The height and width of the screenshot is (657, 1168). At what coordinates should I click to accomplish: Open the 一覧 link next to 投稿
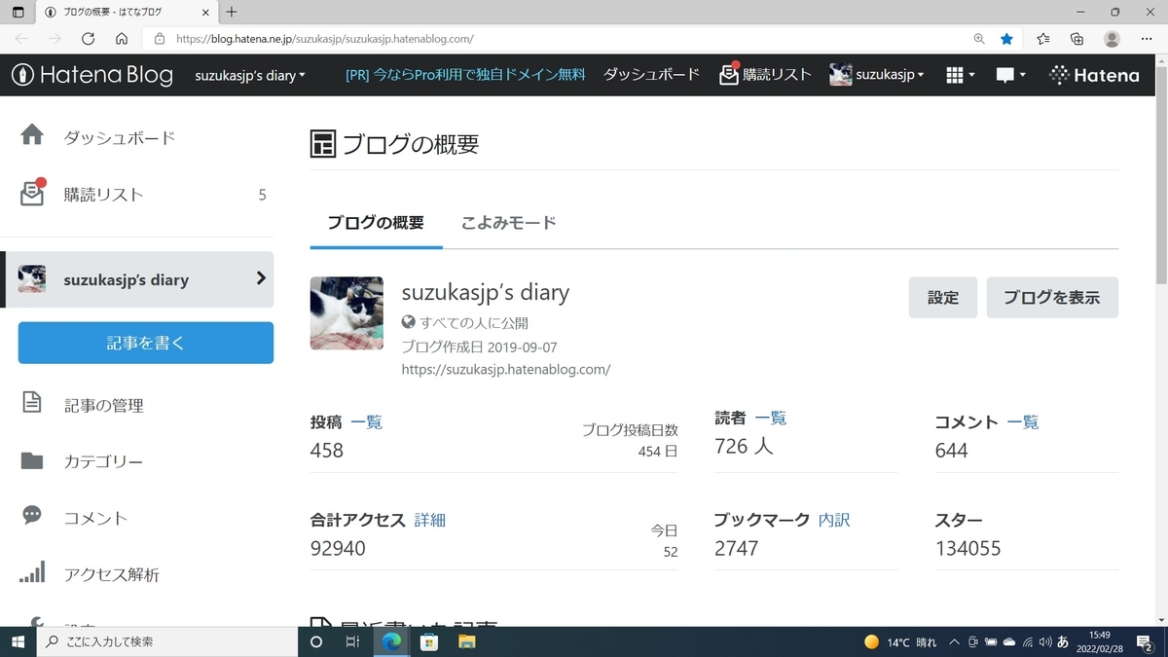coord(366,422)
